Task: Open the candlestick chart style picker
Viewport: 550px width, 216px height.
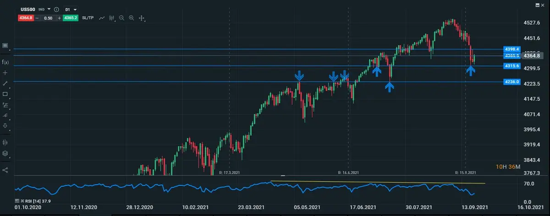Action: tap(111, 18)
